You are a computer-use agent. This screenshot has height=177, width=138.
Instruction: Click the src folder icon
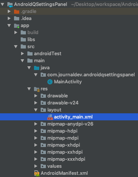point(23,47)
